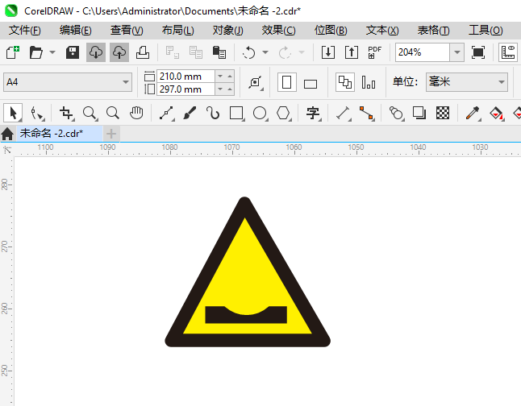
Task: Decrease page width with down stepper
Action: (x=220, y=77)
